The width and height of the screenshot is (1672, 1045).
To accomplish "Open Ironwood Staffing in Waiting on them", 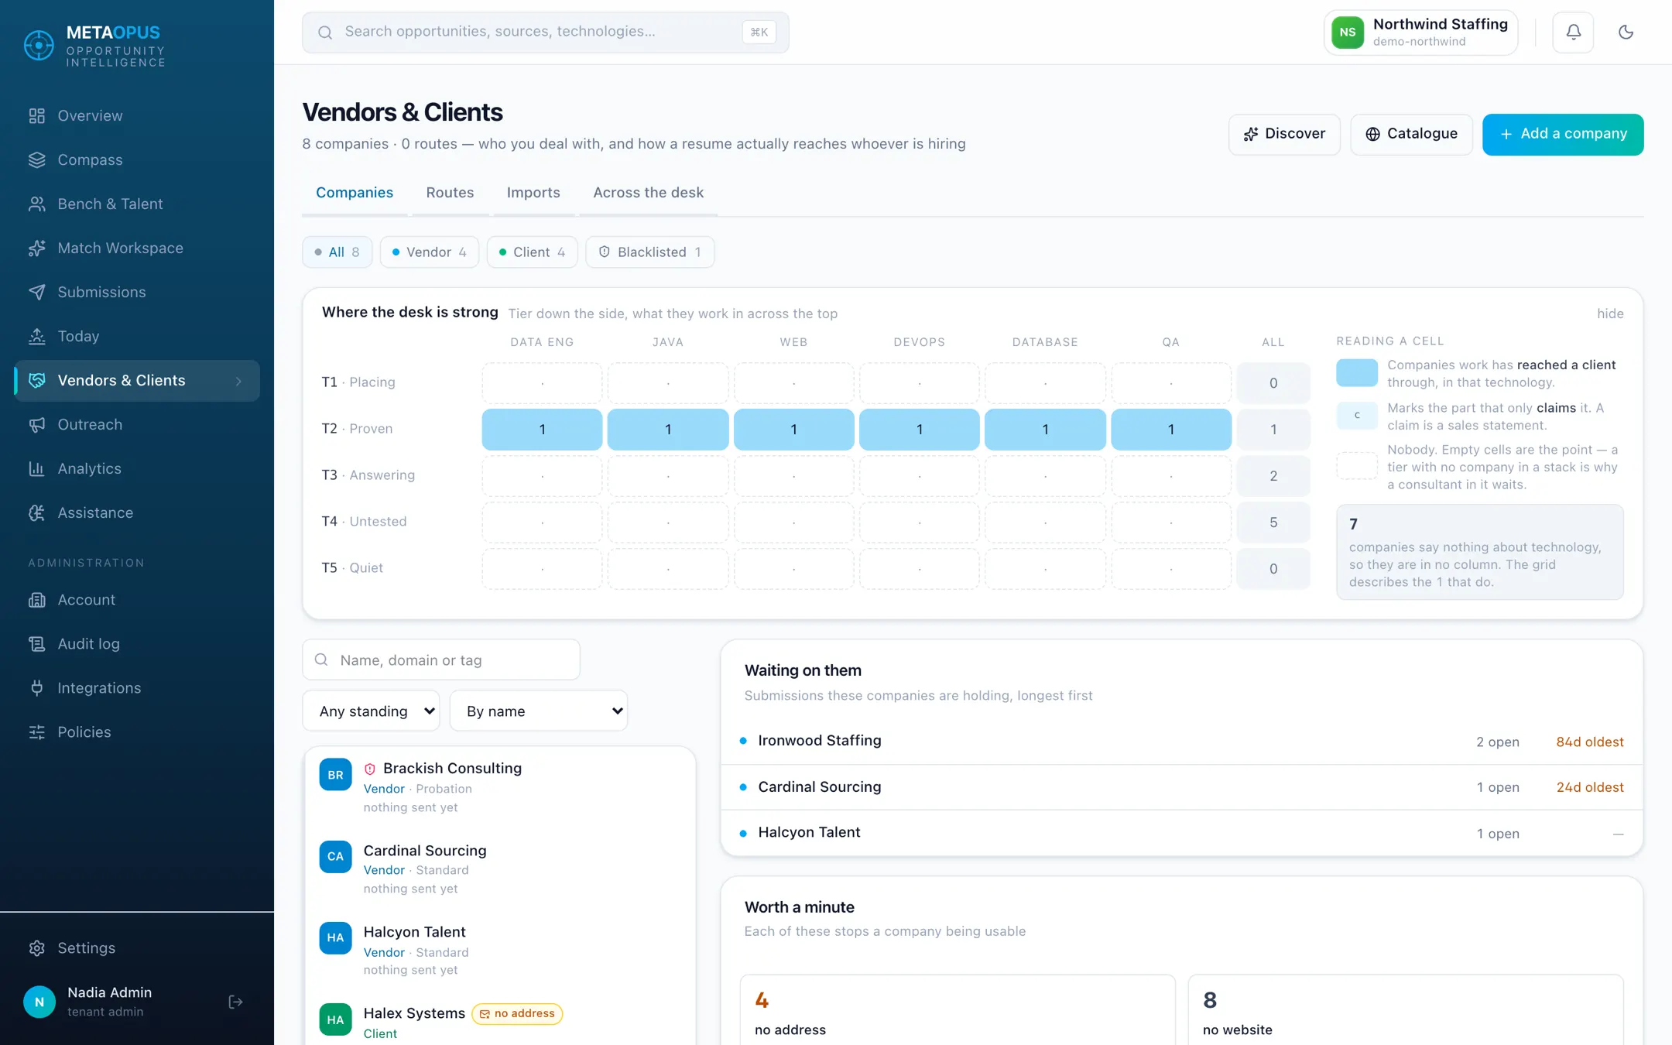I will (1182, 742).
